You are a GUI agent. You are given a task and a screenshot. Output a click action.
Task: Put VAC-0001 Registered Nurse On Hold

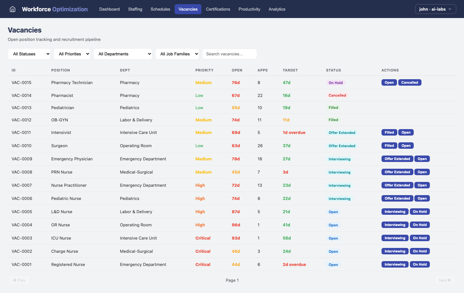(420, 264)
